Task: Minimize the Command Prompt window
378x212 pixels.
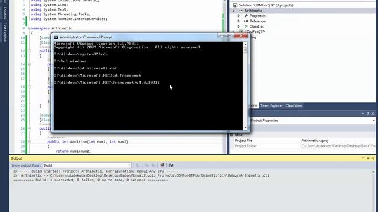Action: 222,36
